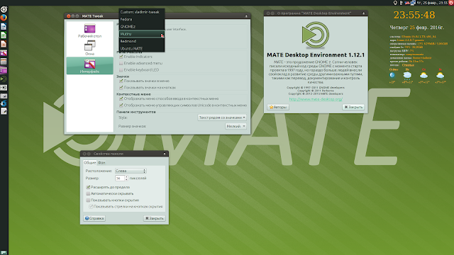Click the MATE Tweak icon in the dock

coord(4,53)
